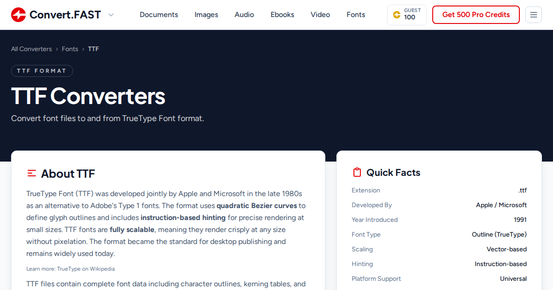Click the bold text quadratic Bezier curves
This screenshot has width=553, height=290.
pos(257,206)
